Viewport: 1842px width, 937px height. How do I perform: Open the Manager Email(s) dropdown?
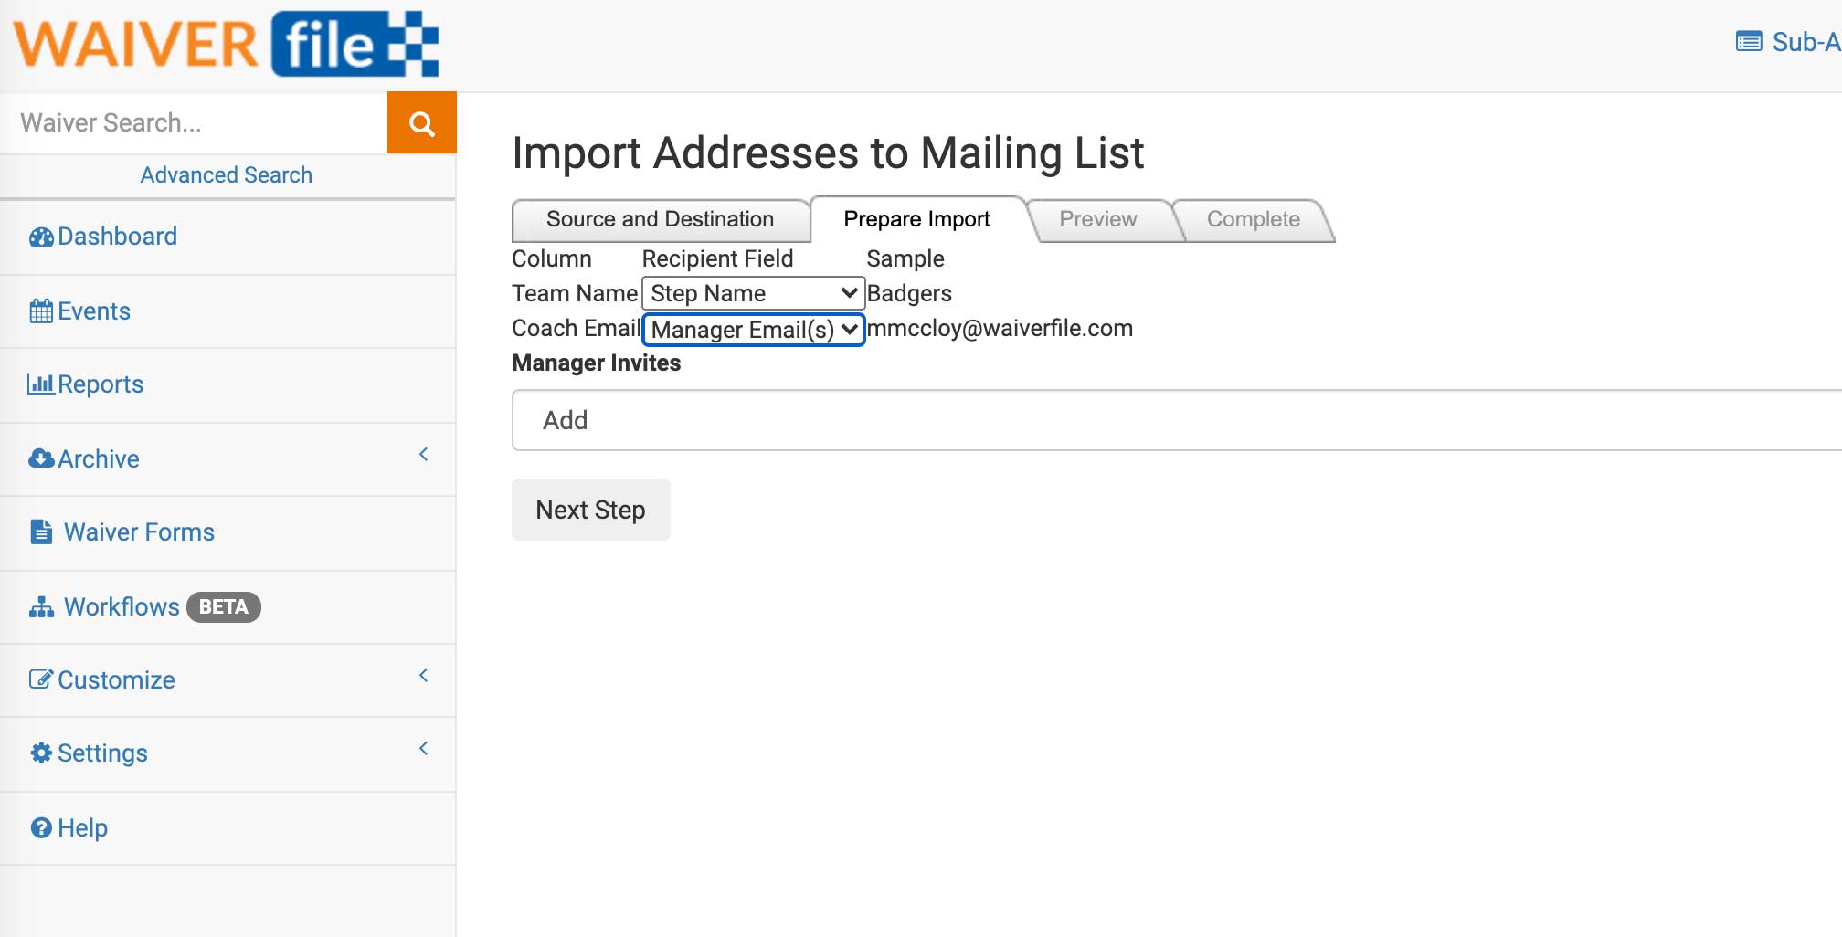[753, 330]
